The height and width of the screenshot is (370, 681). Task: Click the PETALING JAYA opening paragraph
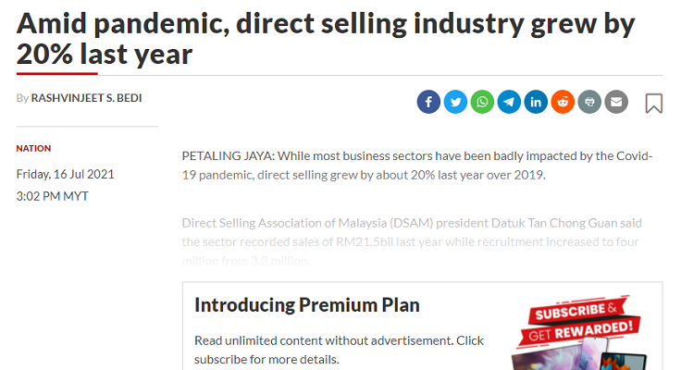[417, 165]
